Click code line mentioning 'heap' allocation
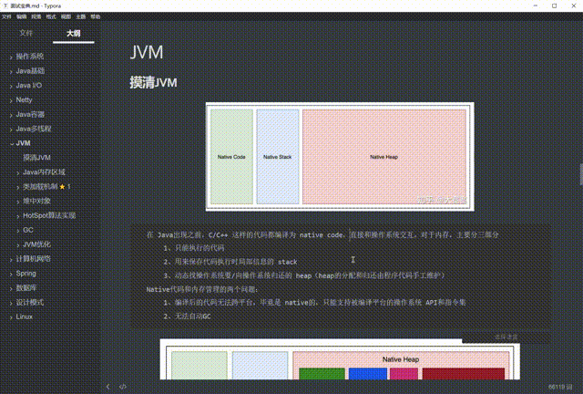The width and height of the screenshot is (583, 394). click(303, 275)
